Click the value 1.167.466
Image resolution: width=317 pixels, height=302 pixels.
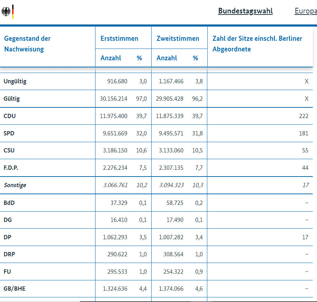(x=171, y=82)
